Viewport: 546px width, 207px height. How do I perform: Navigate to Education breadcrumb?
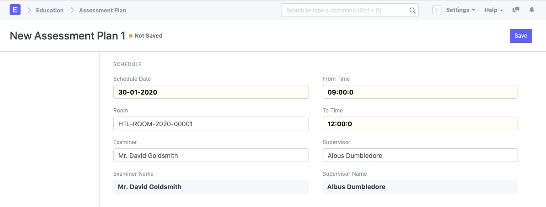(50, 10)
